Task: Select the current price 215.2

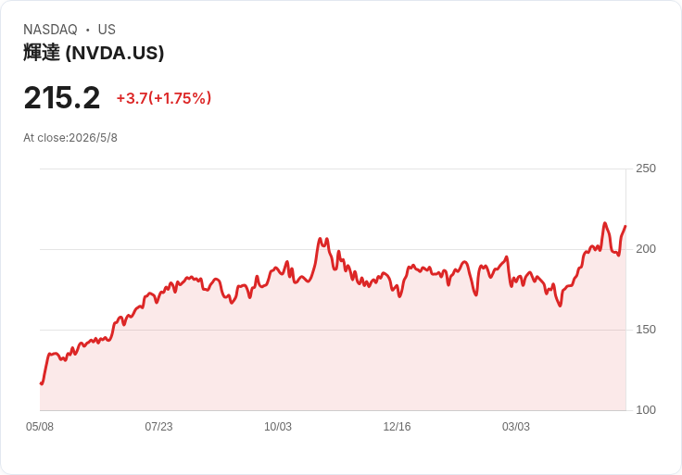Action: point(62,98)
